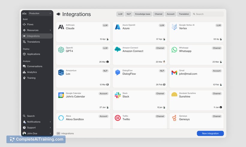Click the Twilio logo
This screenshot has height=147, width=246.
(118, 118)
